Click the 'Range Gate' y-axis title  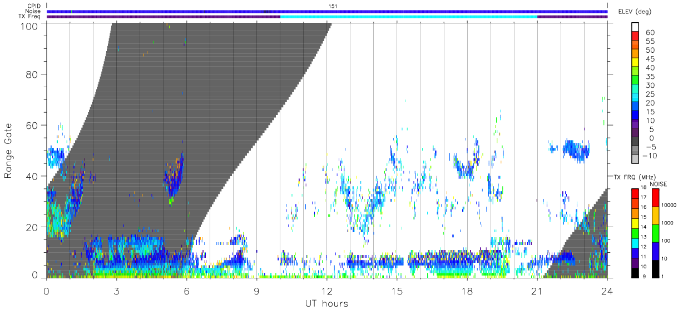pyautogui.click(x=8, y=151)
